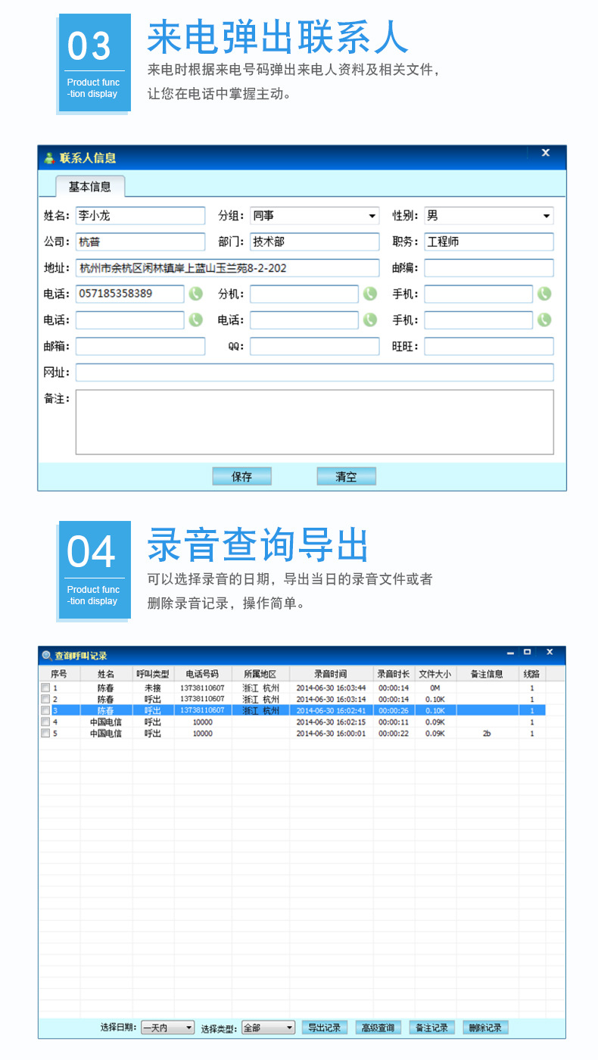Sort by the 录音时间 column header
Screen dimensions: 598x1060
(x=331, y=674)
